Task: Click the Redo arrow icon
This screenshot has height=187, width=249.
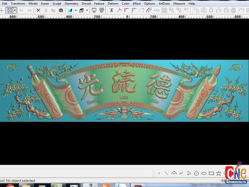Action: point(29,11)
